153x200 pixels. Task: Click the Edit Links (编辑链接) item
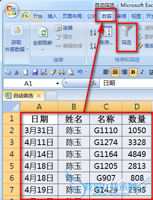pyautogui.click(x=69, y=46)
